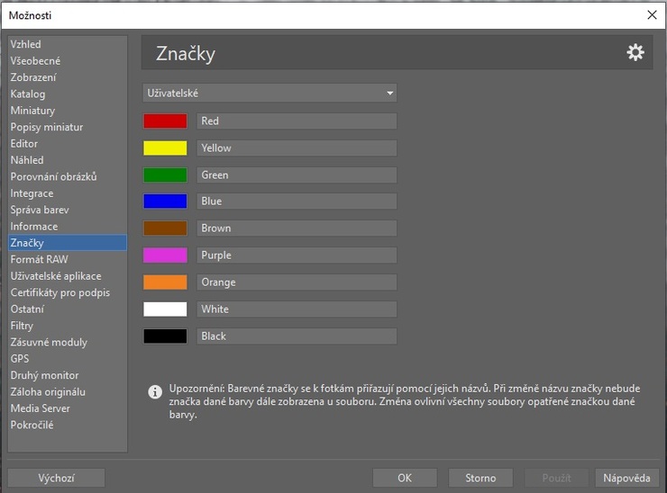
Task: Click the green color swatch
Action: click(165, 175)
